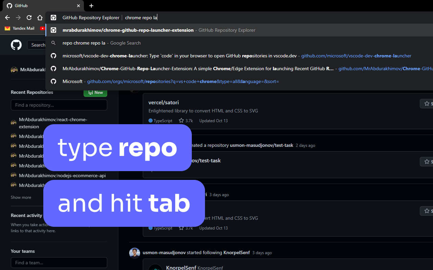The image size is (433, 270).
Task: Select MrAbdurakhimov/Chrome-GitHub-Repo-Launcher-Extension history suggestion
Action: [239, 69]
